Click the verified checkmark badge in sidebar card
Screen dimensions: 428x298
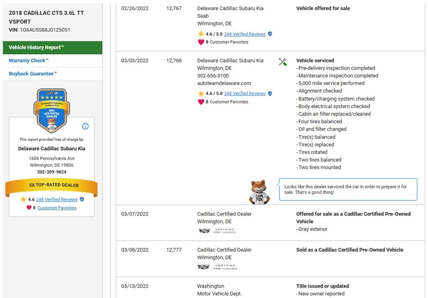tap(82, 199)
